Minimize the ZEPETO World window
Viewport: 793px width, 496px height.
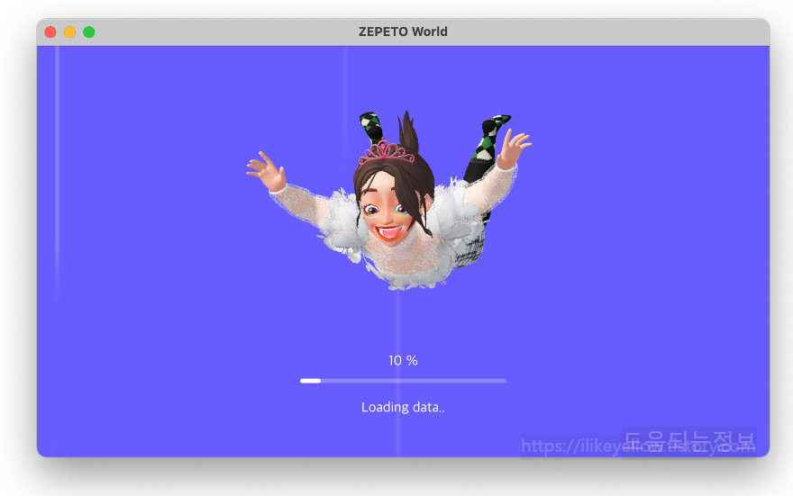point(69,32)
